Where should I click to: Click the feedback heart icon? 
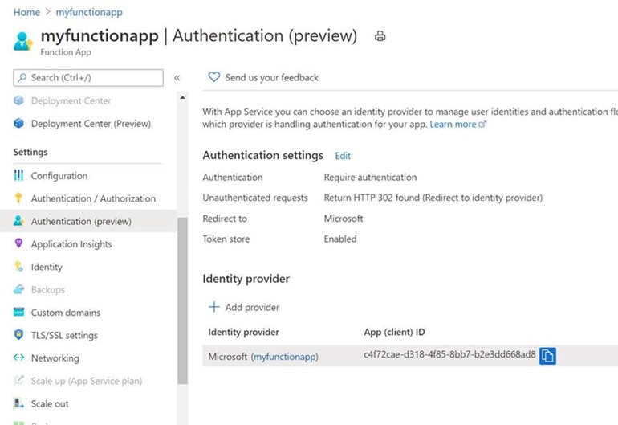click(214, 77)
